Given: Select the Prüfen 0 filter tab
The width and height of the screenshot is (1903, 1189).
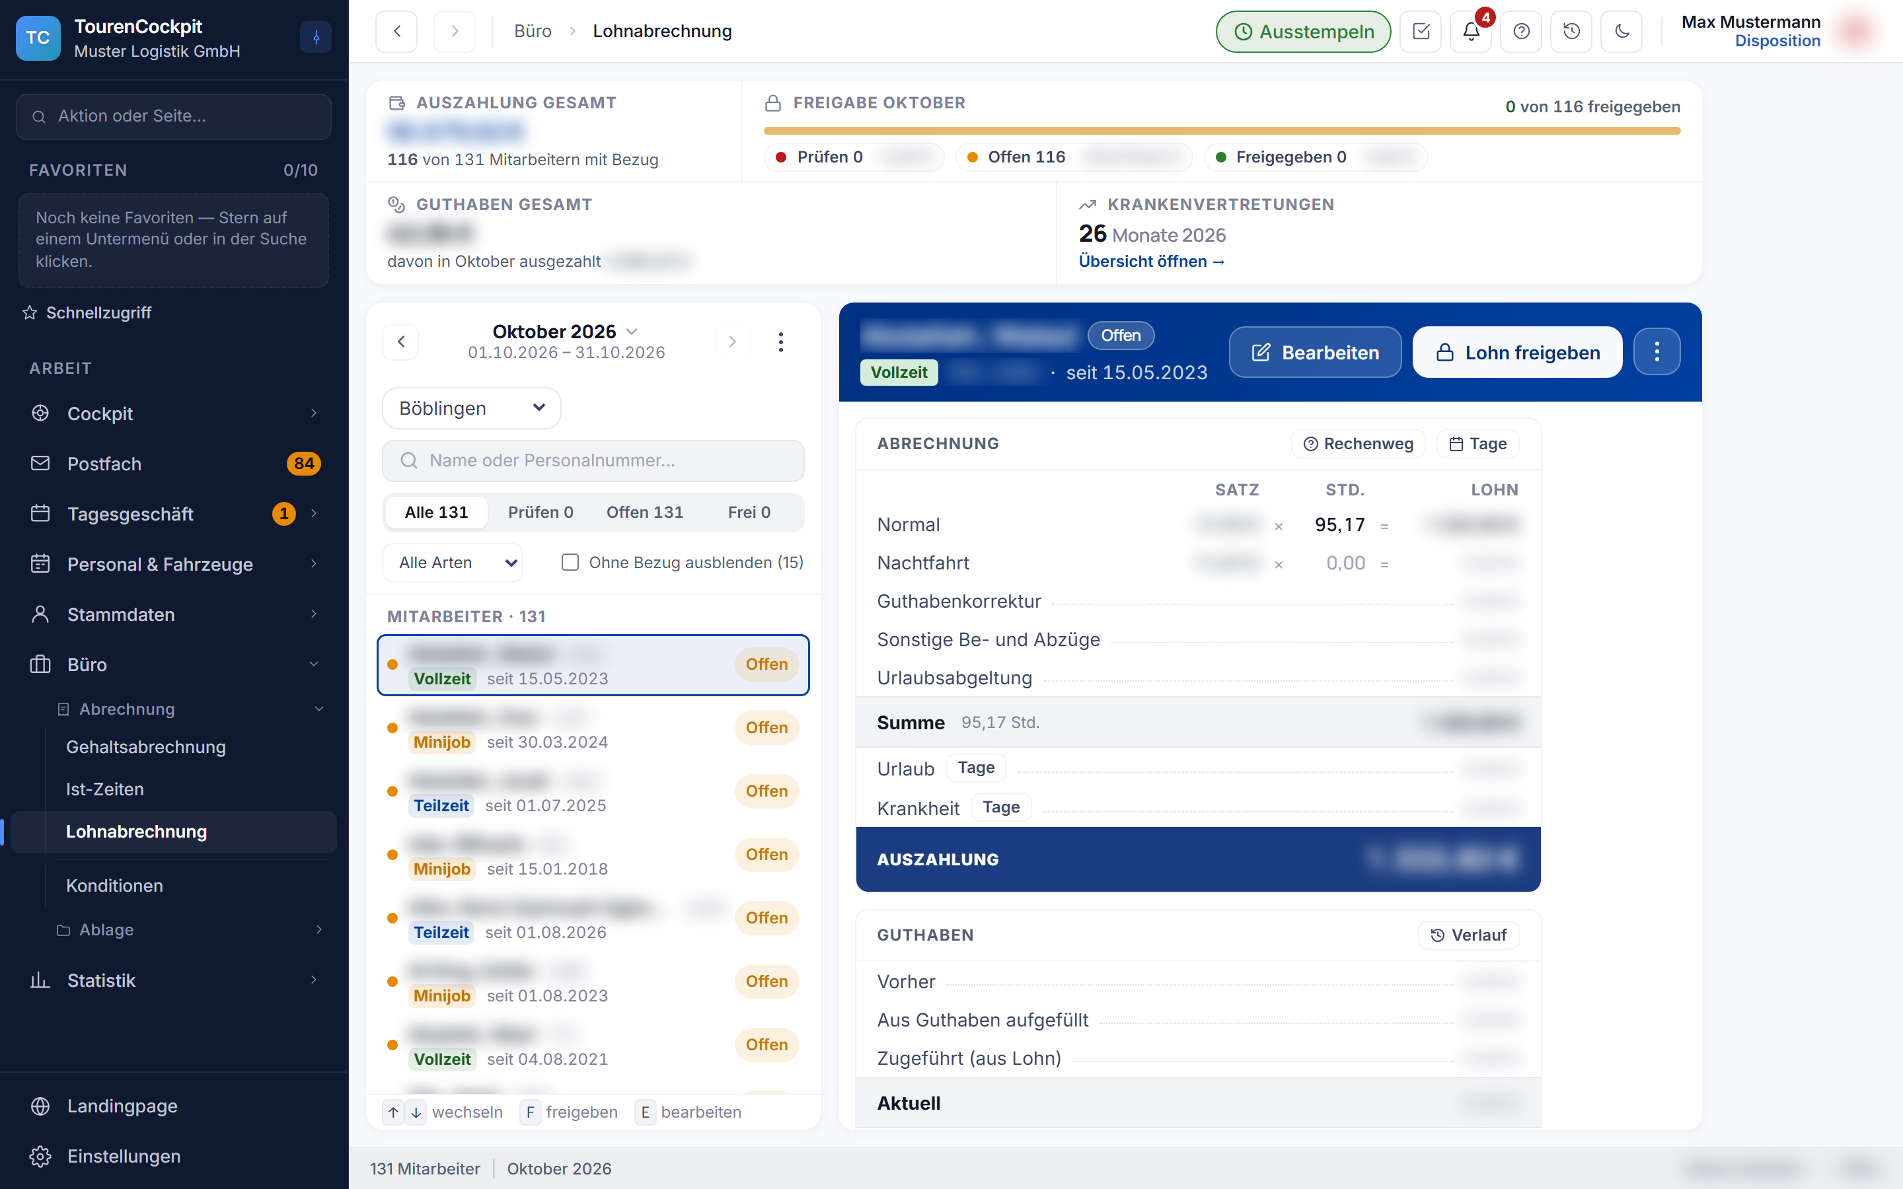Looking at the screenshot, I should pyautogui.click(x=541, y=512).
